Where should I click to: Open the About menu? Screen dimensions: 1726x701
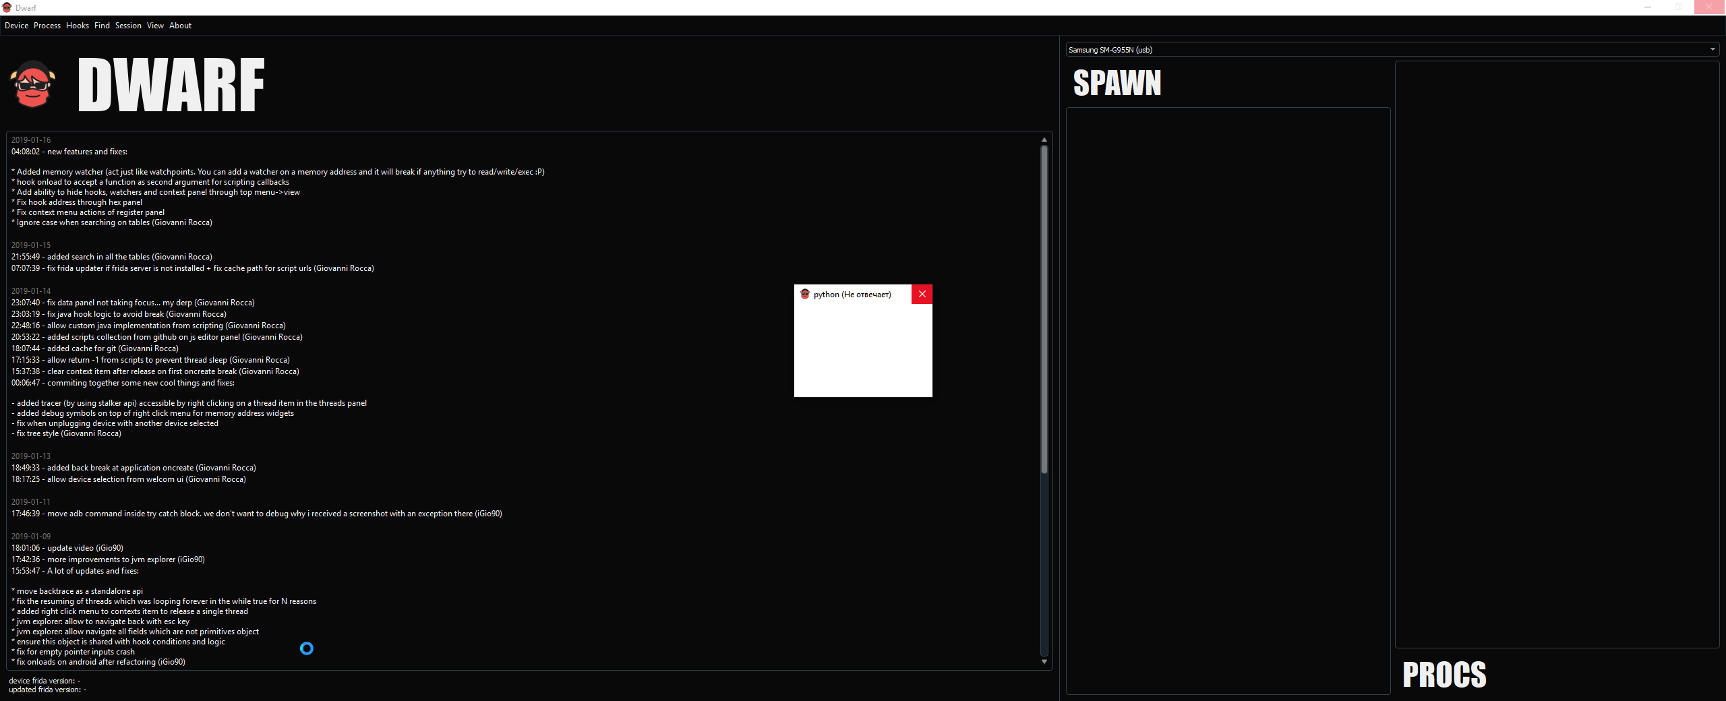pyautogui.click(x=179, y=26)
